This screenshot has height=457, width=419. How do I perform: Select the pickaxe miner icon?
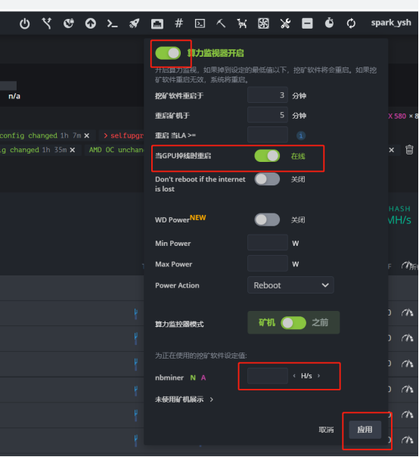221,23
